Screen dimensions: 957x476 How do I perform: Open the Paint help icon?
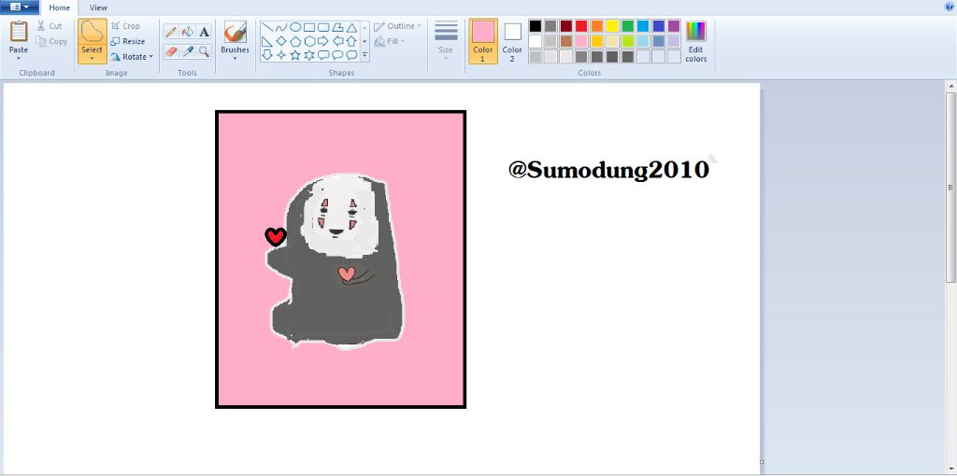(x=948, y=7)
